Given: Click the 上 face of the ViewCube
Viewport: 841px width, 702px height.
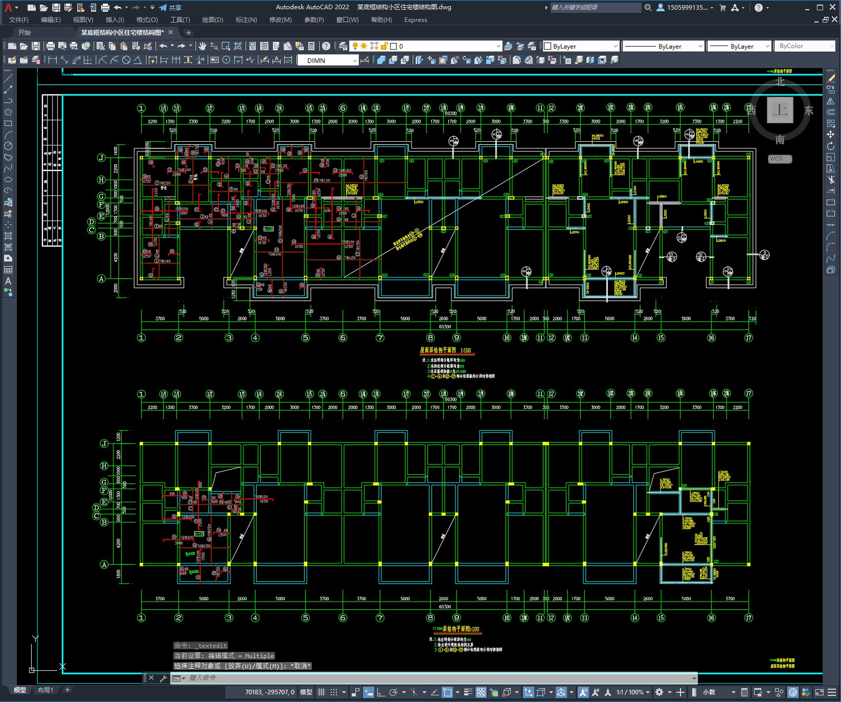Looking at the screenshot, I should 780,110.
